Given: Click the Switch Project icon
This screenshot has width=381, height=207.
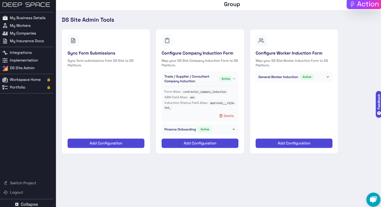Looking at the screenshot, I should click(x=5, y=183).
